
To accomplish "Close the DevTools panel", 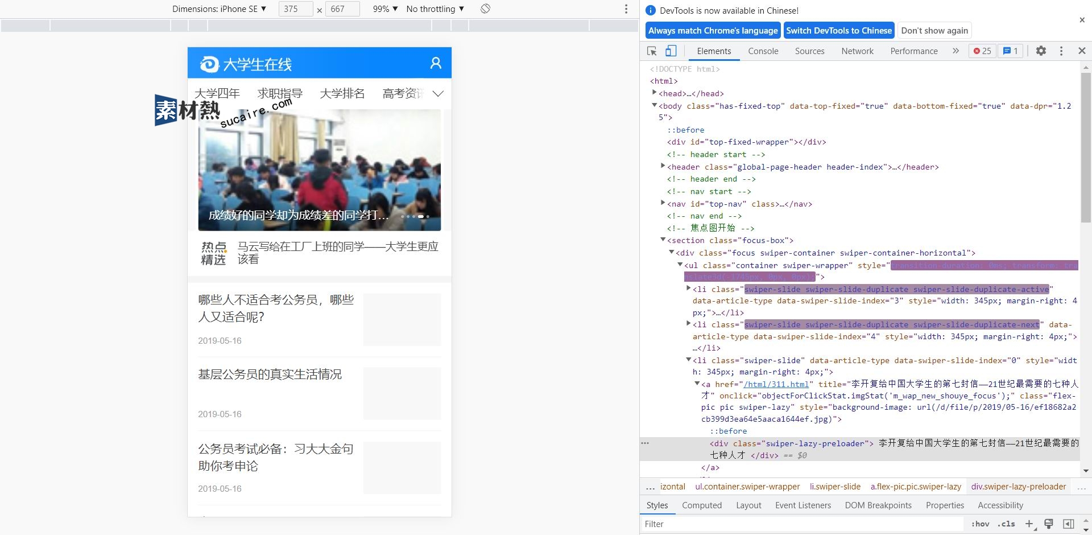I will click(1082, 51).
